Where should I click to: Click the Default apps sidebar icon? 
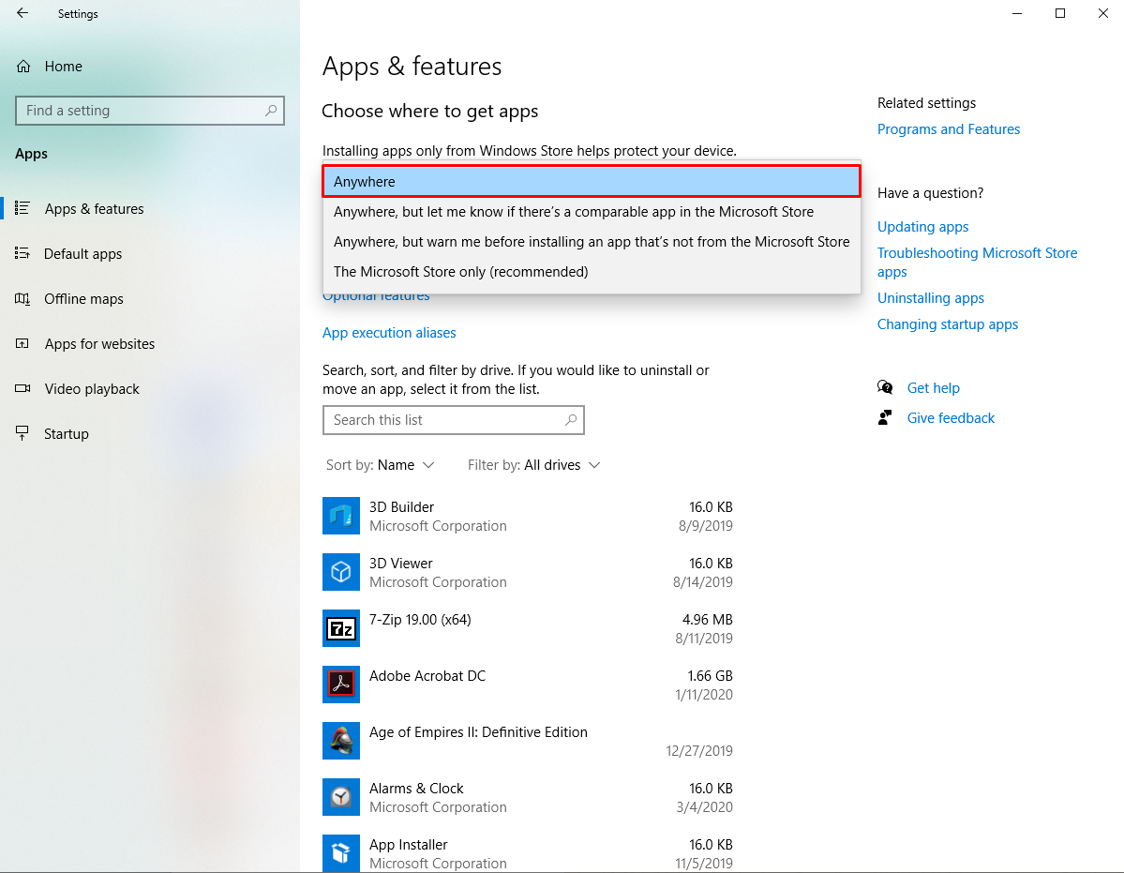click(22, 254)
